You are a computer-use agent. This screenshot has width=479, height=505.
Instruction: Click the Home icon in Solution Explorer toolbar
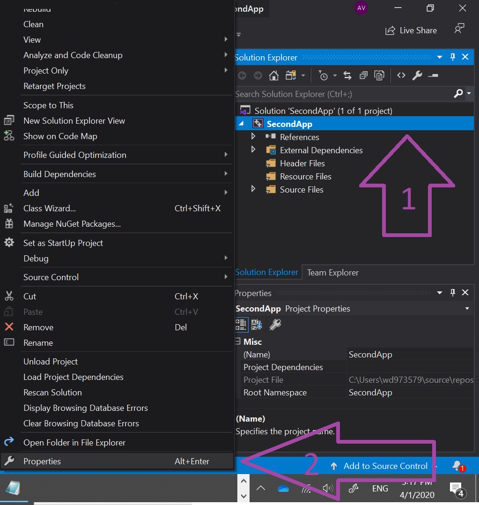273,76
